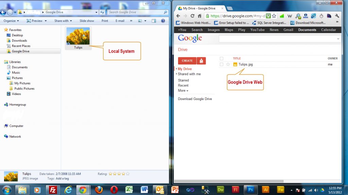Viewport: 348px width, 195px height.
Task: Expand the More menu in Drive sidebar
Action: pyautogui.click(x=183, y=91)
